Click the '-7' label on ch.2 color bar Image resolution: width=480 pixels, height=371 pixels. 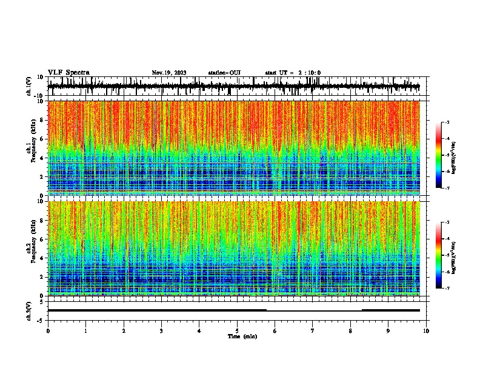(x=447, y=289)
